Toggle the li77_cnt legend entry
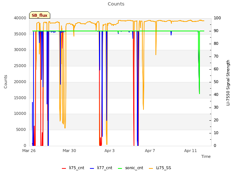Viewport: 233px width, 175px height. pos(101,168)
